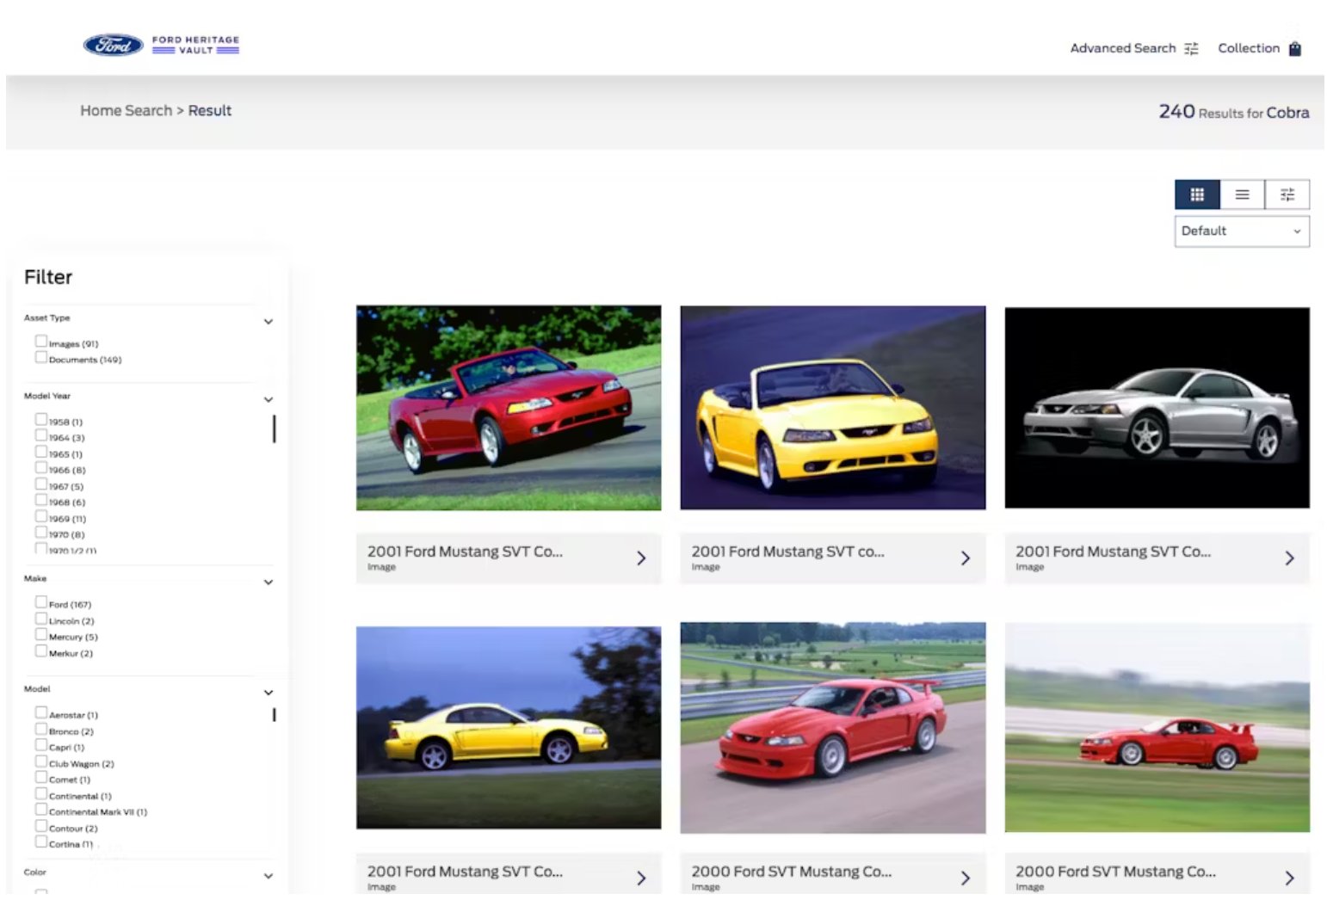Screen dimensions: 1327x900
Task: Open Advanced Search filter icon in header
Action: tap(1191, 49)
